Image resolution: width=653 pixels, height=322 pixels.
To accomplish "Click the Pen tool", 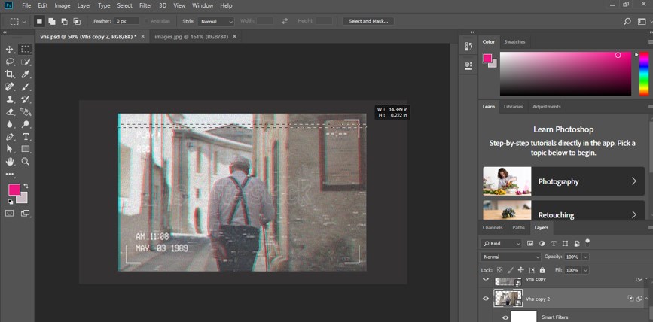I will [10, 137].
